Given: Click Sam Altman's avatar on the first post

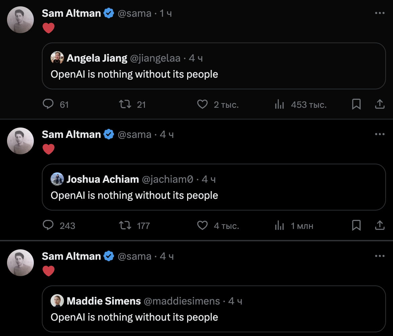Looking at the screenshot, I should [x=20, y=20].
